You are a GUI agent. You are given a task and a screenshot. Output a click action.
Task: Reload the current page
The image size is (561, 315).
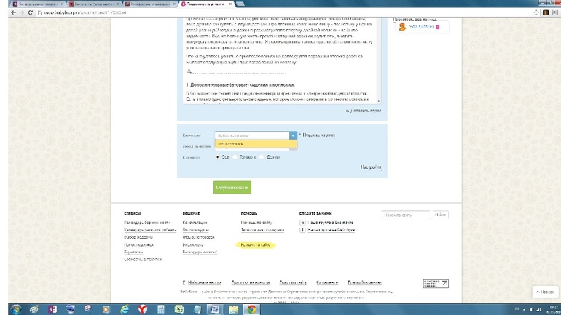31,12
